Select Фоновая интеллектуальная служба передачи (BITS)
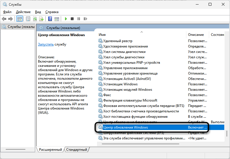 click(x=144, y=106)
